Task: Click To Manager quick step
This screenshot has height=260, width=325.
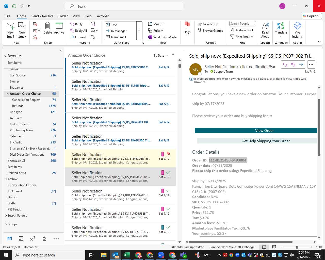Action: [120, 31]
